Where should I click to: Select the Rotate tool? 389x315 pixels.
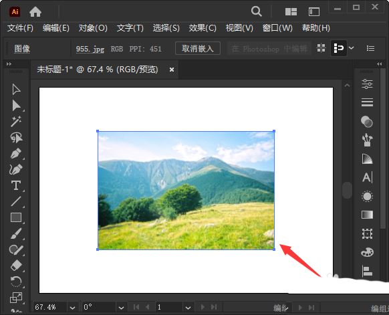click(x=16, y=282)
